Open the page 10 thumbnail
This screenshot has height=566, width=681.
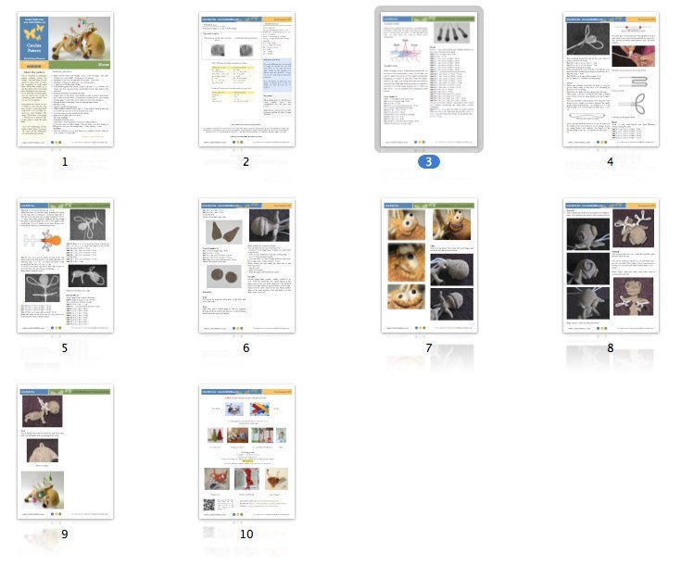(x=246, y=452)
